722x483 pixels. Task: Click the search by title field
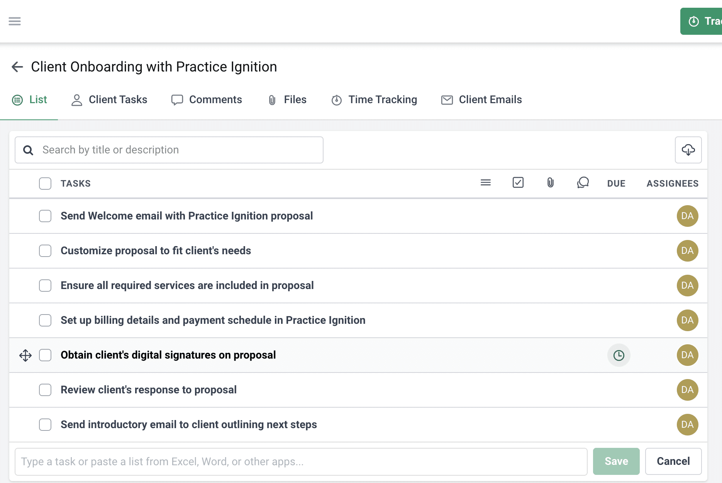coord(169,150)
